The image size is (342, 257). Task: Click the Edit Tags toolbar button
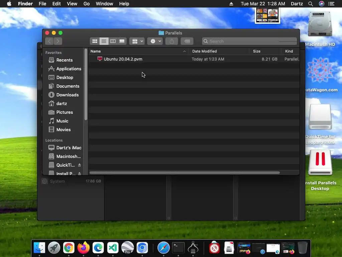[187, 41]
